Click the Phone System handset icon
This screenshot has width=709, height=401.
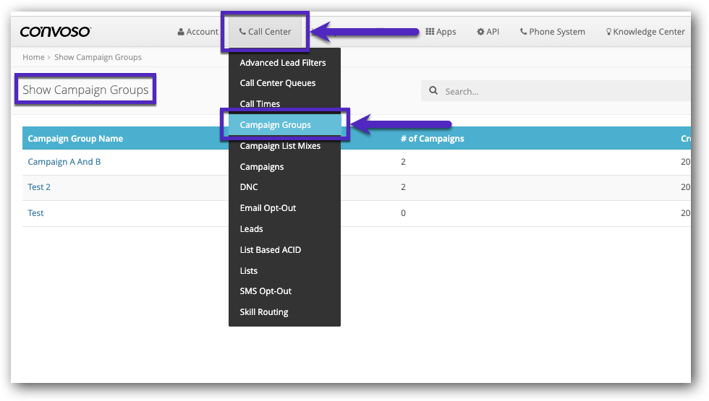(524, 32)
